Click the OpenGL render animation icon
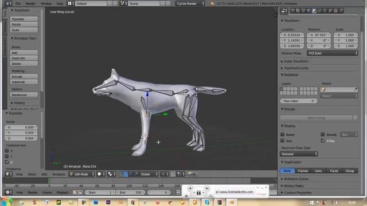The width and height of the screenshot is (367, 206). (194, 174)
